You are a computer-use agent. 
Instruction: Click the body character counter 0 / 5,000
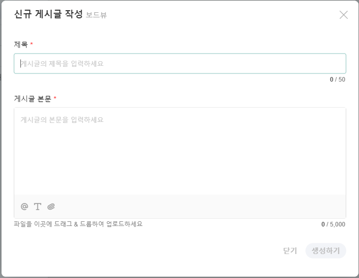coord(333,224)
